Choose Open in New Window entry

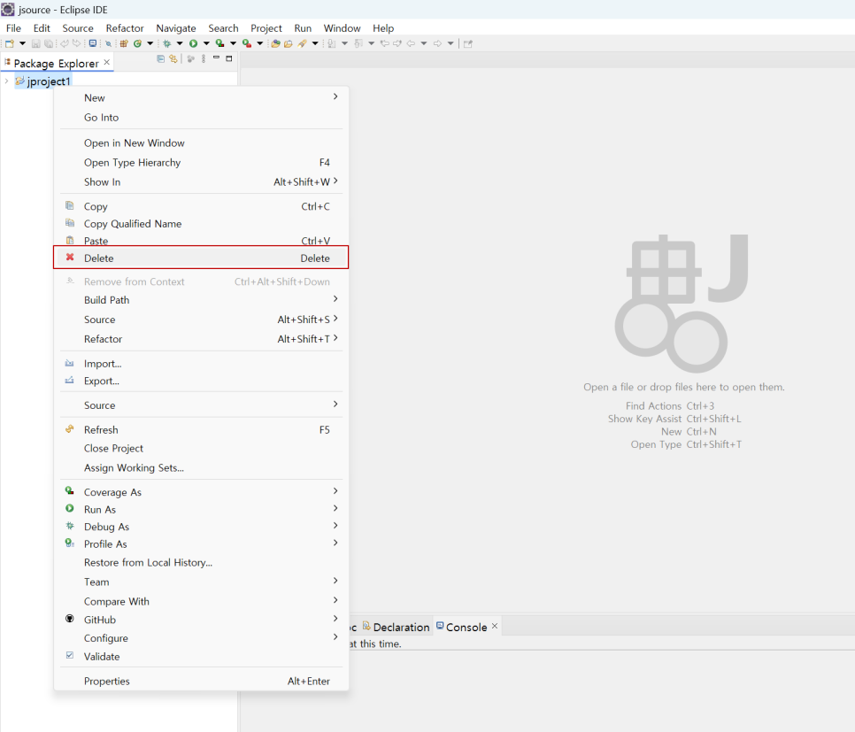[202, 143]
